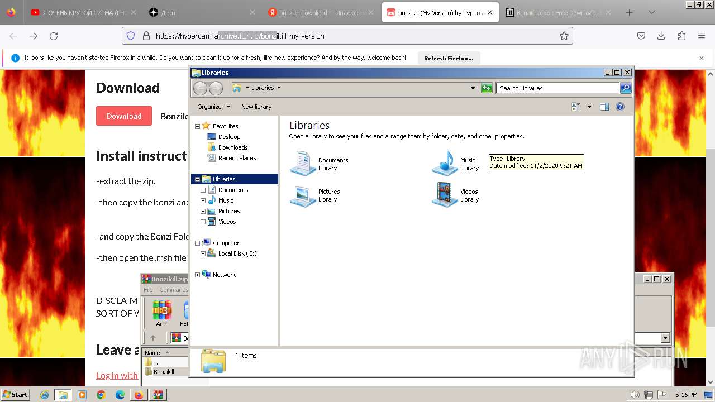Open Microsoft Edge from taskbar
Viewport: 715px width, 402px height.
point(120,395)
